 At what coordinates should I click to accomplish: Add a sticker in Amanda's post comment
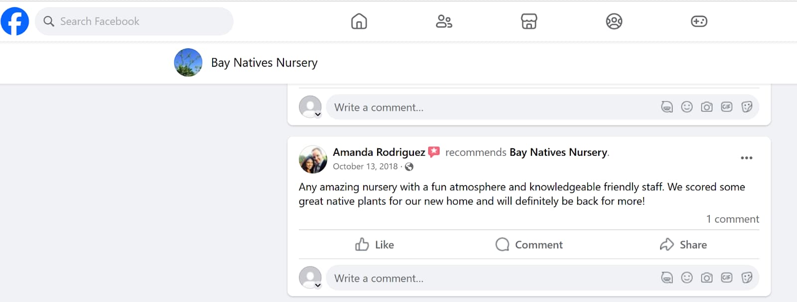[x=747, y=278]
